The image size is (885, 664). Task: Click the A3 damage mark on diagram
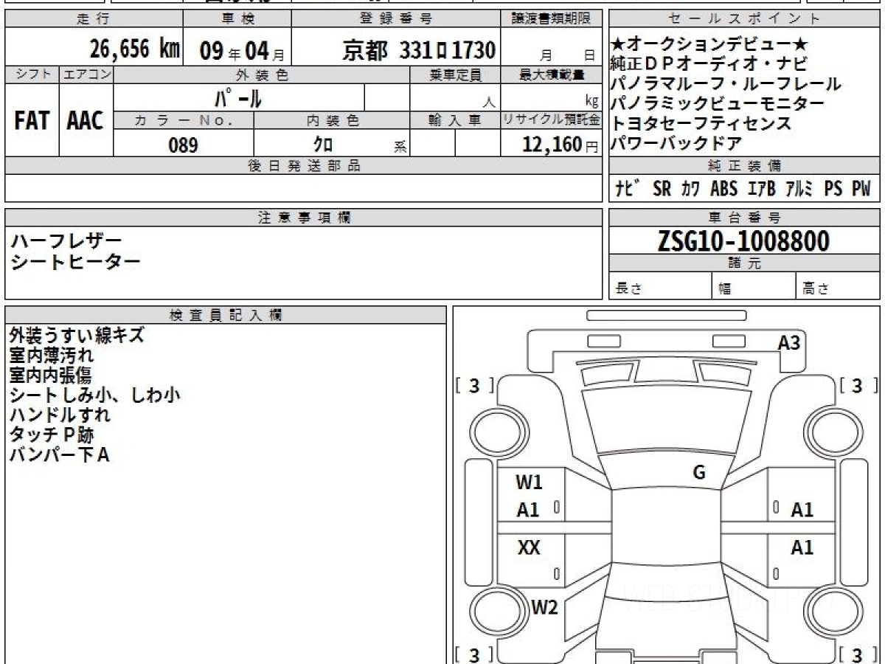click(789, 342)
